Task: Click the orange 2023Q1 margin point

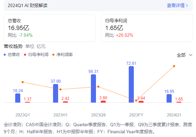Action: (x=23, y=82)
